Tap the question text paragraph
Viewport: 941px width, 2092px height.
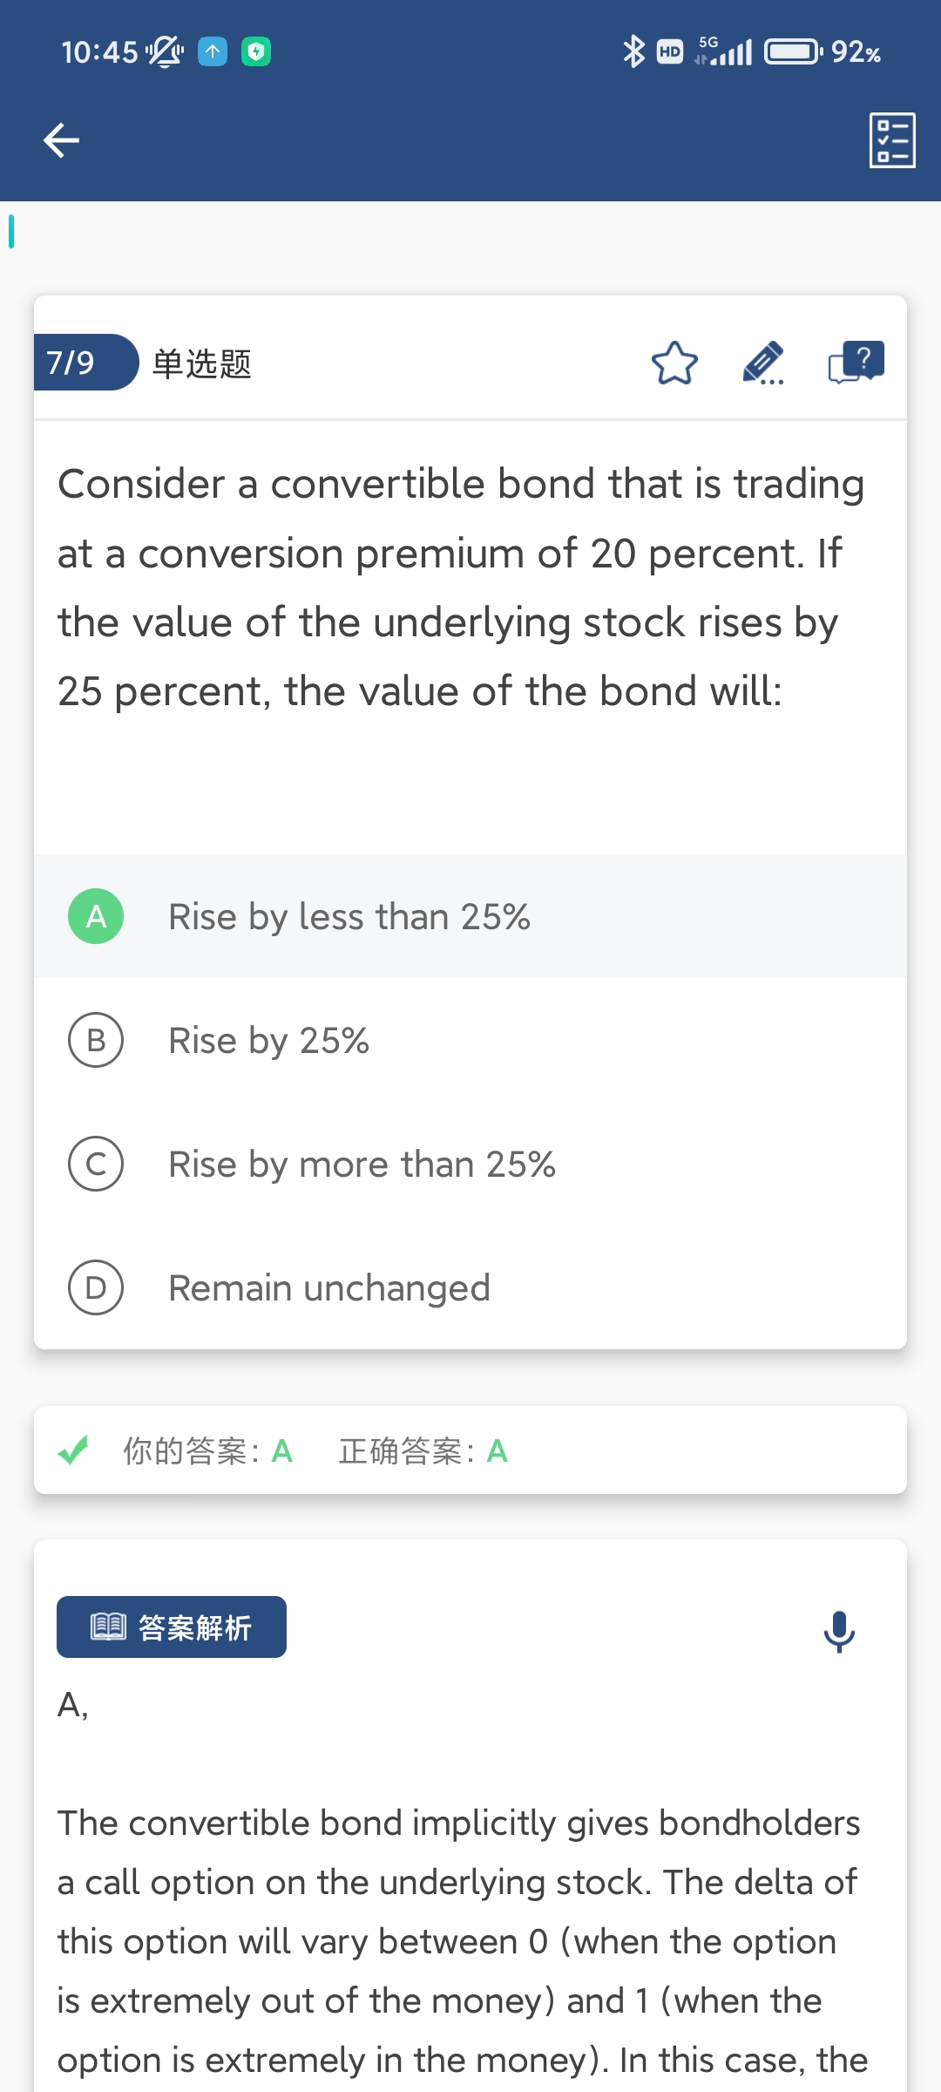coord(462,587)
